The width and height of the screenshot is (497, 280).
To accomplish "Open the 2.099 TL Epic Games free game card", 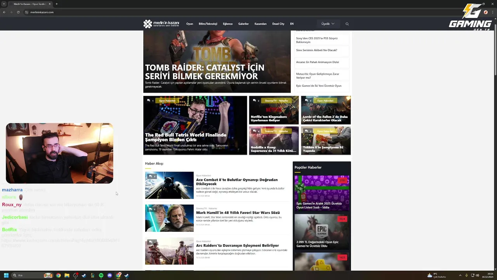I will point(322,231).
